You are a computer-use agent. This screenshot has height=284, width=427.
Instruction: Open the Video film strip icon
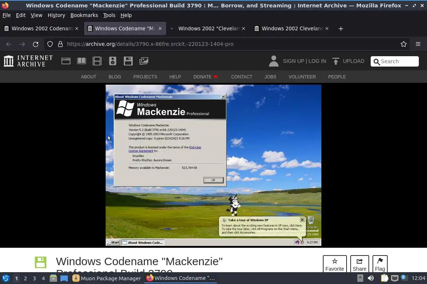(x=97, y=61)
